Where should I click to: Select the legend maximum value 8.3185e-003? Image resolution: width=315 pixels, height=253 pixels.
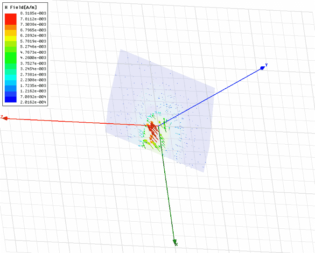[33, 13]
